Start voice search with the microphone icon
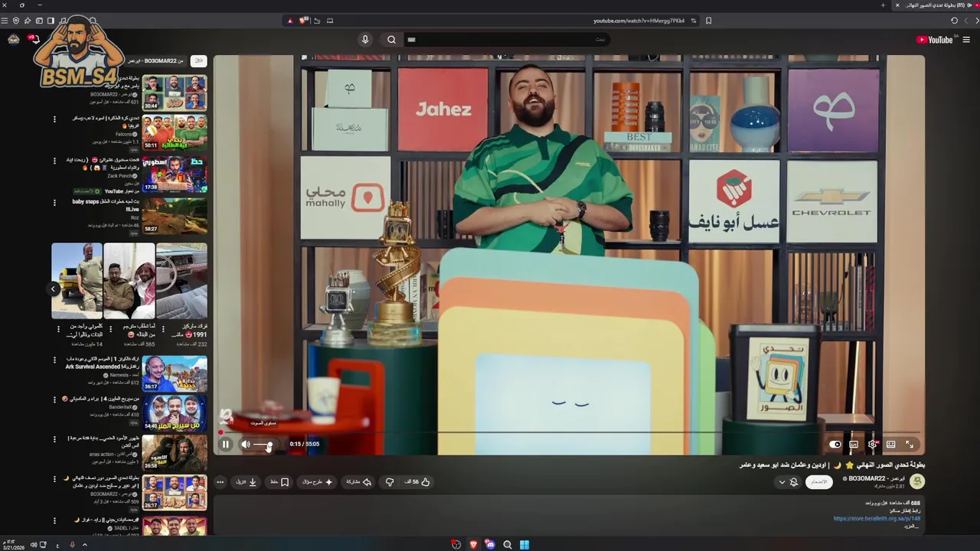Image resolution: width=980 pixels, height=551 pixels. click(365, 40)
